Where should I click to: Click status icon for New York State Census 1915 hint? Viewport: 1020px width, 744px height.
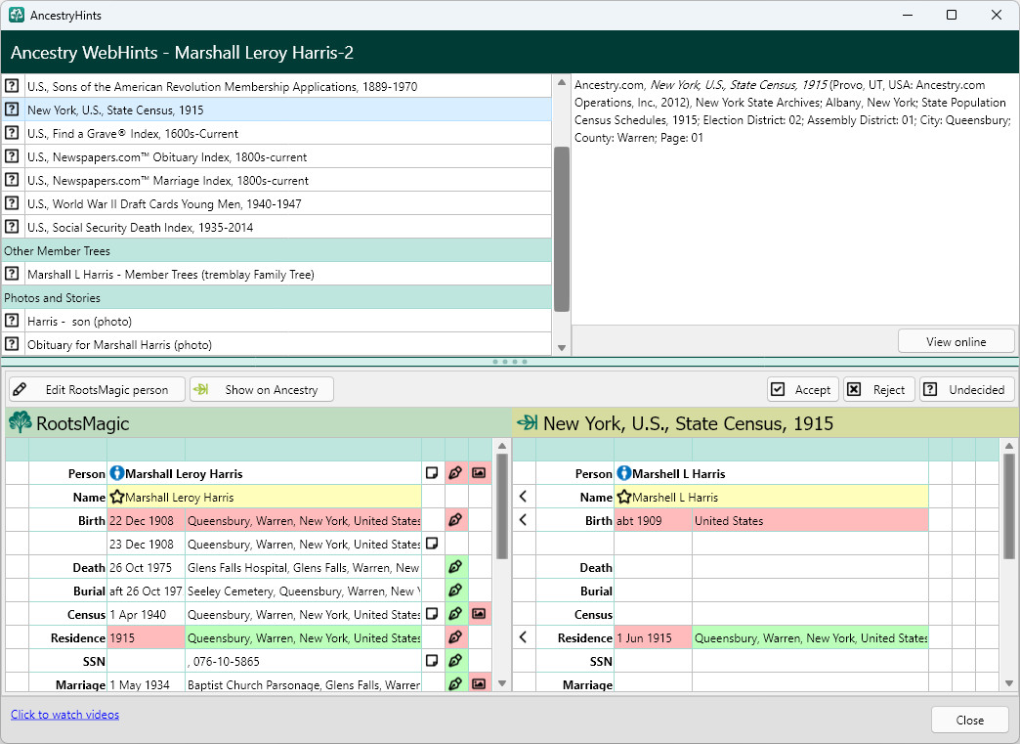click(12, 109)
